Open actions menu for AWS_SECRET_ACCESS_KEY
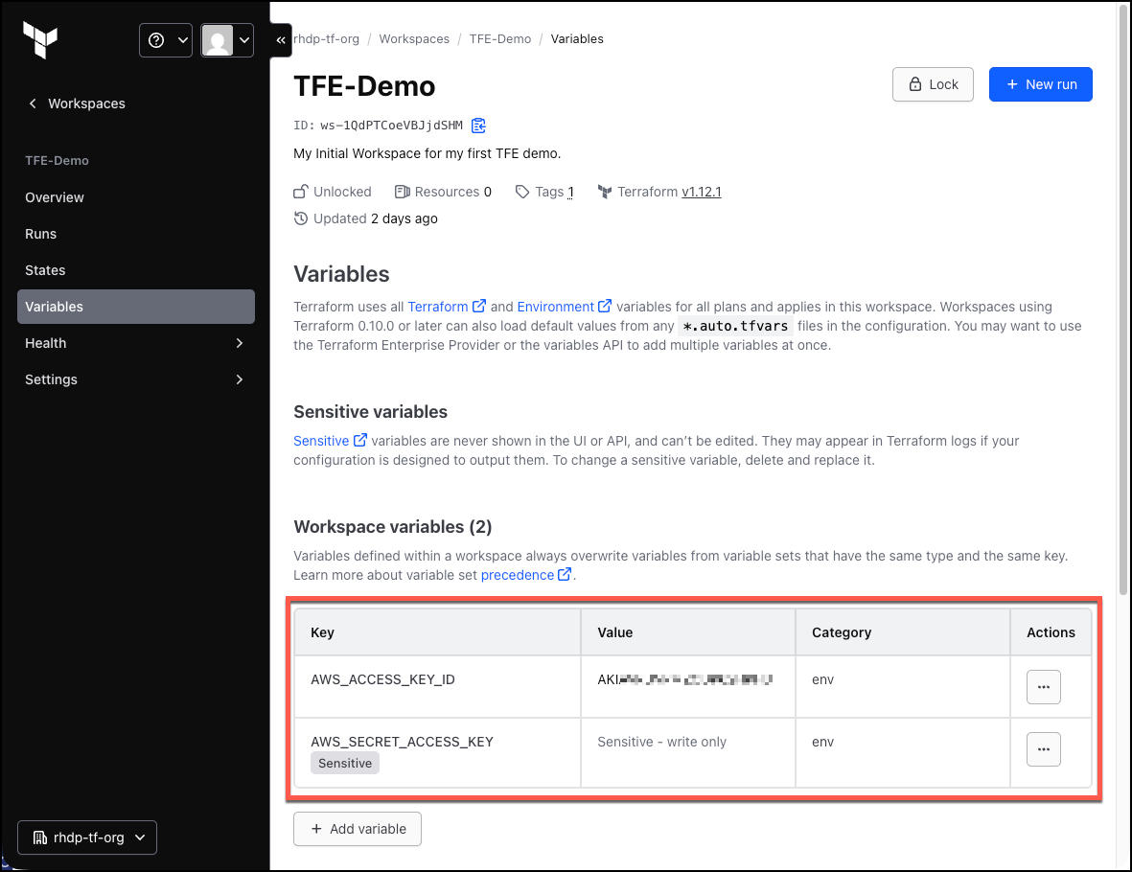Screen dimensions: 1132x872 coord(1043,749)
